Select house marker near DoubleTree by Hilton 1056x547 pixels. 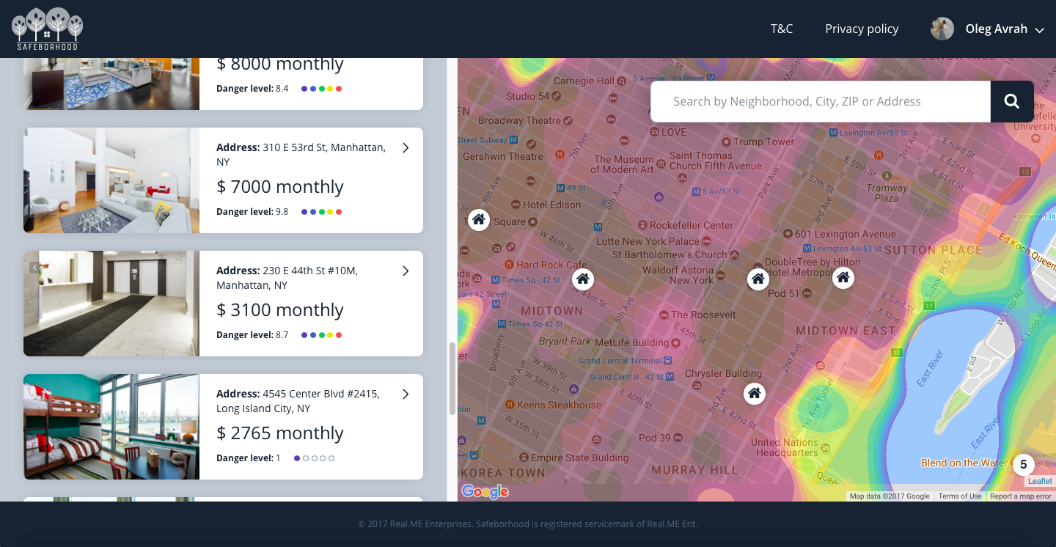758,279
